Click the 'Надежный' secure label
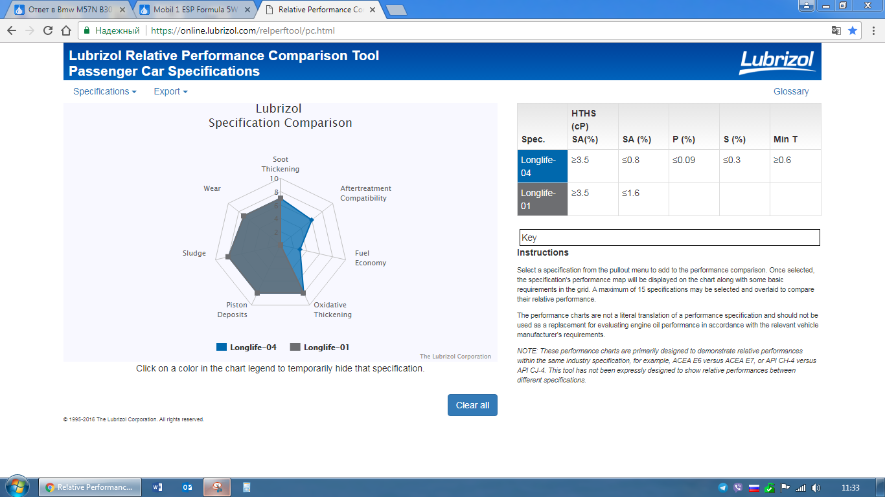The image size is (885, 497). (x=117, y=30)
